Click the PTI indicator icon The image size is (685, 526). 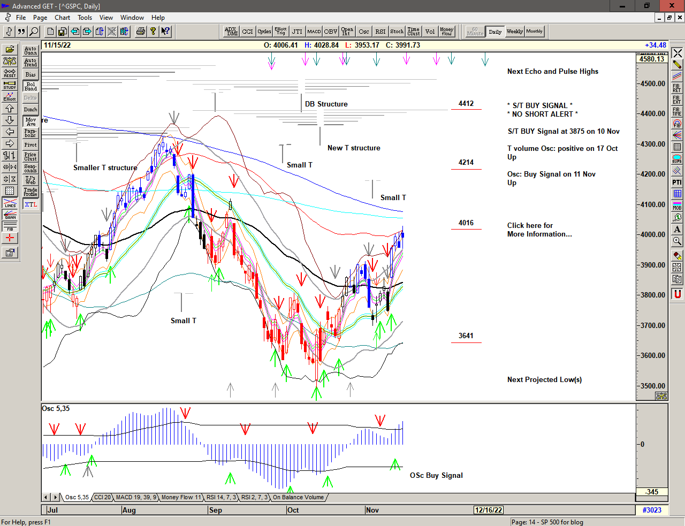pos(677,182)
